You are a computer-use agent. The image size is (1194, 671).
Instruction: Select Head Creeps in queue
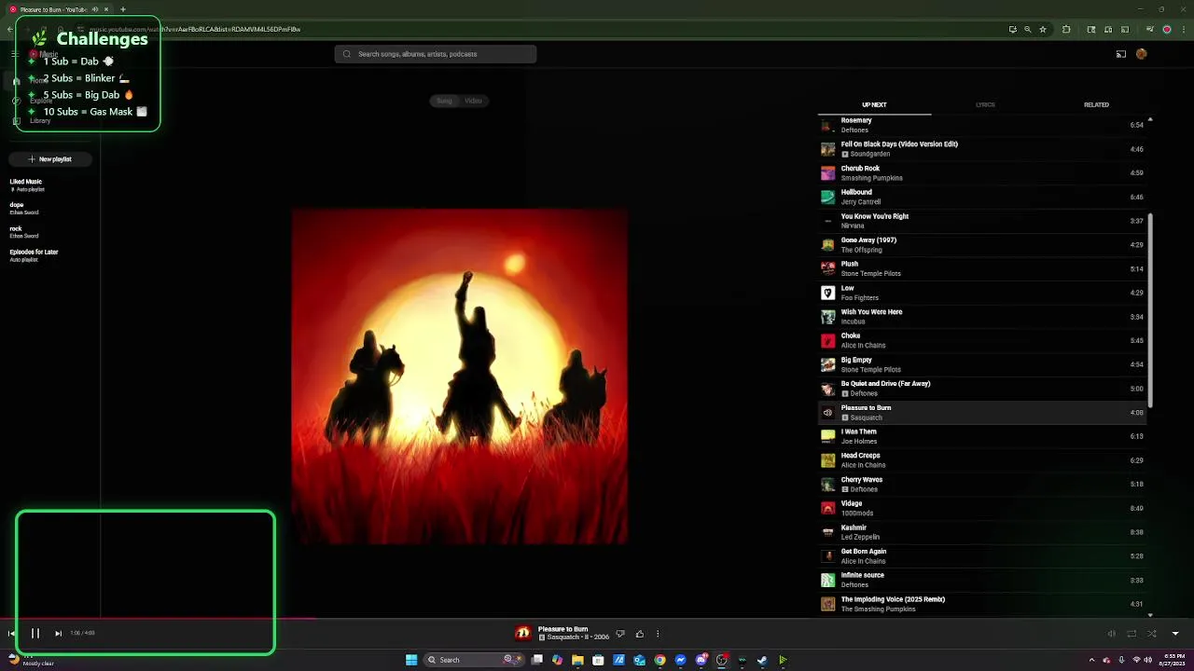983,460
